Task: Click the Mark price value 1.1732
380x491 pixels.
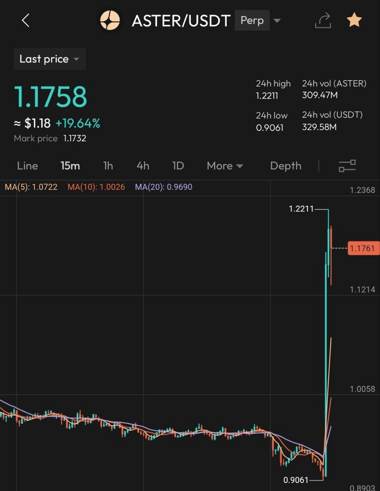Action: pyautogui.click(x=75, y=138)
